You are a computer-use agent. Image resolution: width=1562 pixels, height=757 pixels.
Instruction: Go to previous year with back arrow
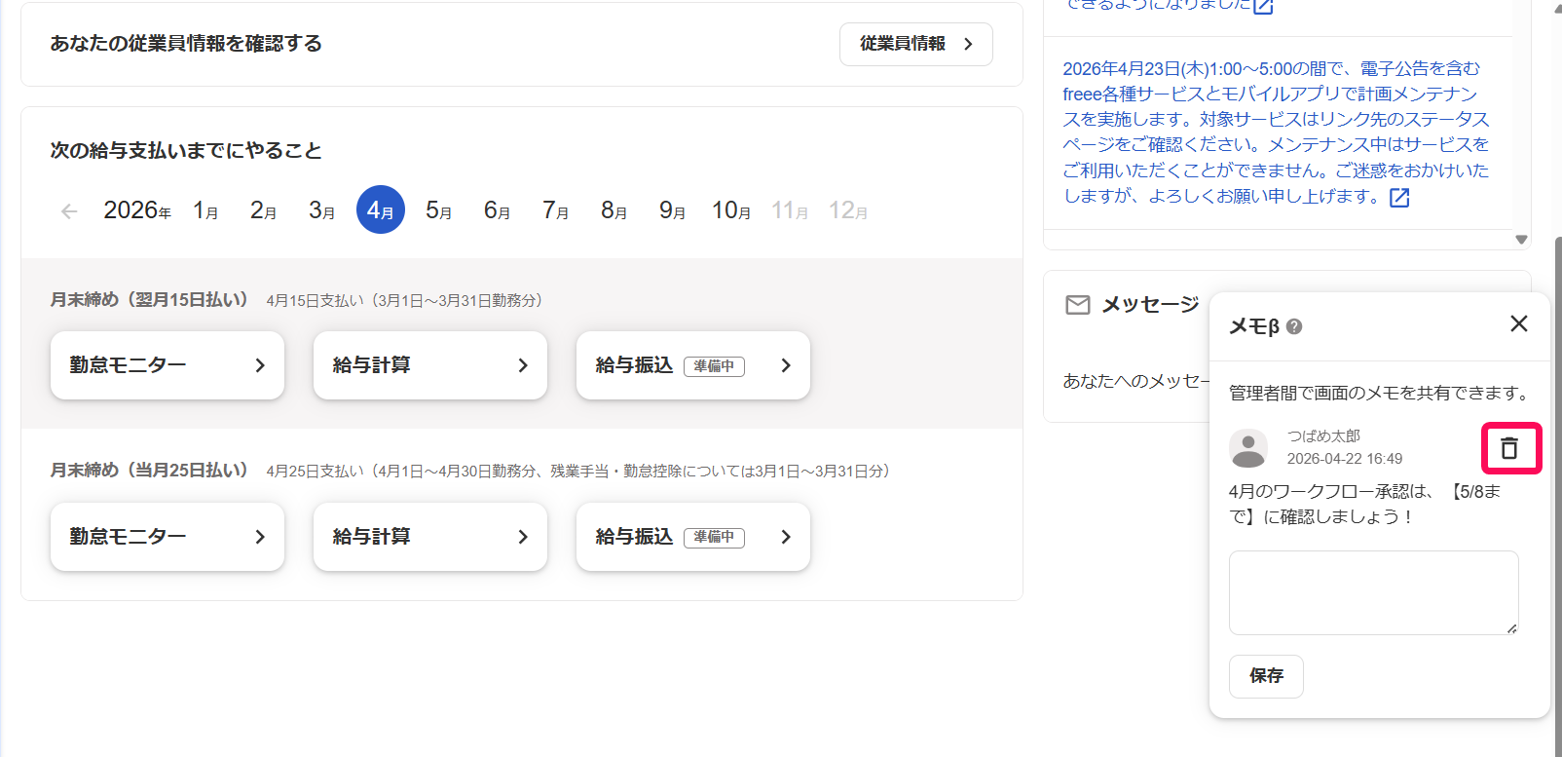pyautogui.click(x=69, y=210)
